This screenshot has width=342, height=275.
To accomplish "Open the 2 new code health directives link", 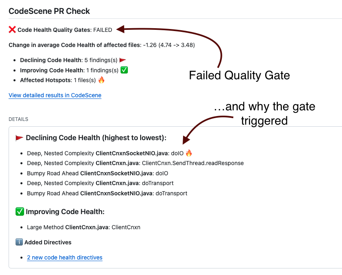I will [x=65, y=257].
